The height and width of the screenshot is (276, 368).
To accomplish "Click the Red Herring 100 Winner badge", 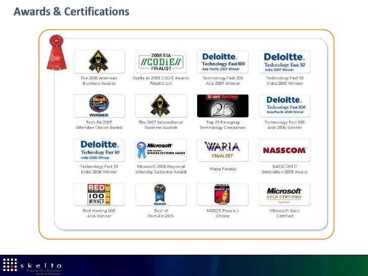I will pos(99,195).
